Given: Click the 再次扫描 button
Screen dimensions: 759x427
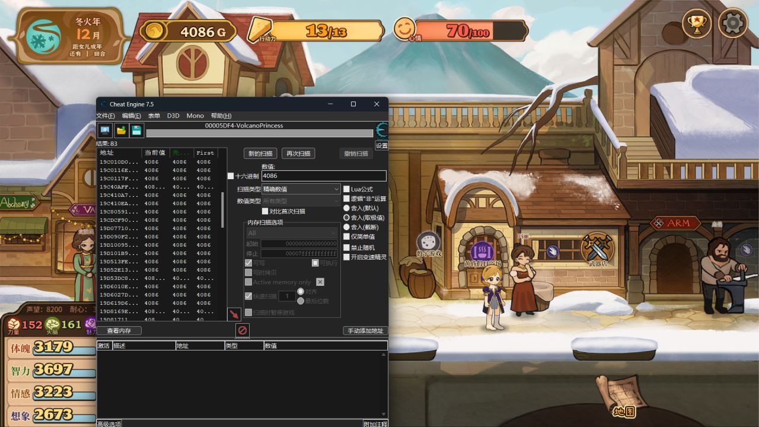Looking at the screenshot, I should tap(298, 154).
